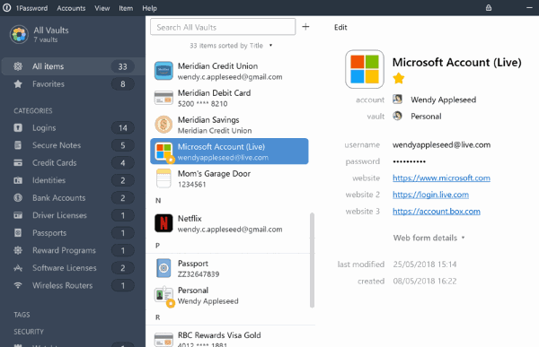Click the Software Licenses category icon
Viewport: 539px width, 347px height.
point(18,268)
